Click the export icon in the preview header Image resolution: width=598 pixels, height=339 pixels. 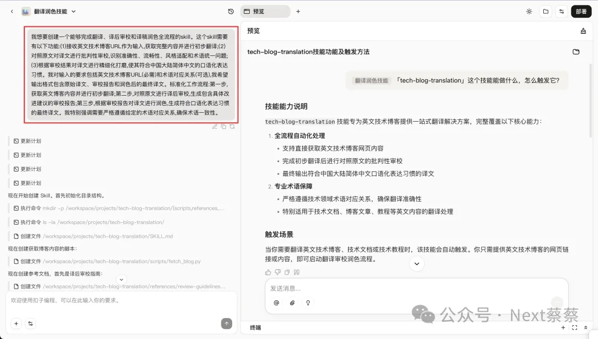582,31
